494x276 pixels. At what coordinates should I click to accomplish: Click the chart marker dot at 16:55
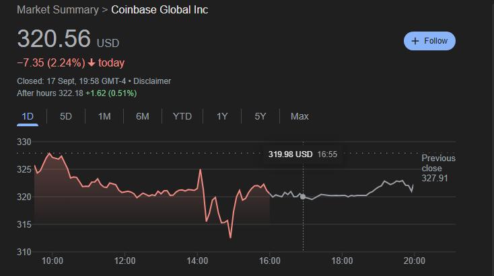point(303,197)
